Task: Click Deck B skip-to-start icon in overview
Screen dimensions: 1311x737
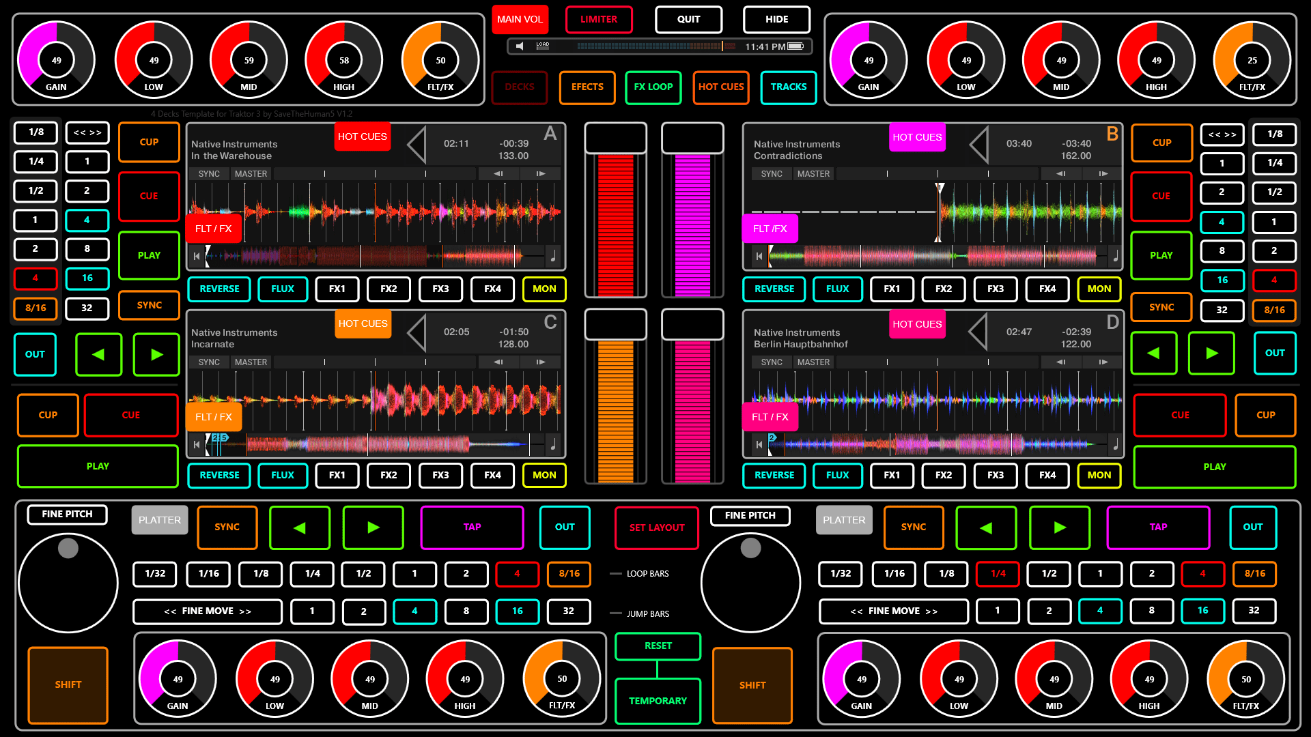Action: [759, 257]
